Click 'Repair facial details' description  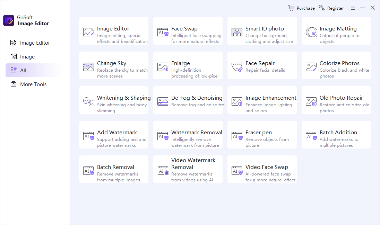(265, 70)
